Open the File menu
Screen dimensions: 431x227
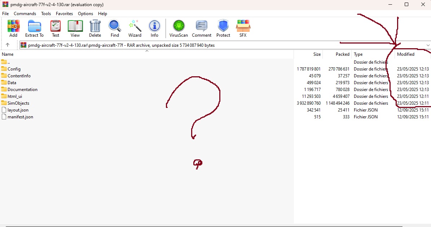5,13
